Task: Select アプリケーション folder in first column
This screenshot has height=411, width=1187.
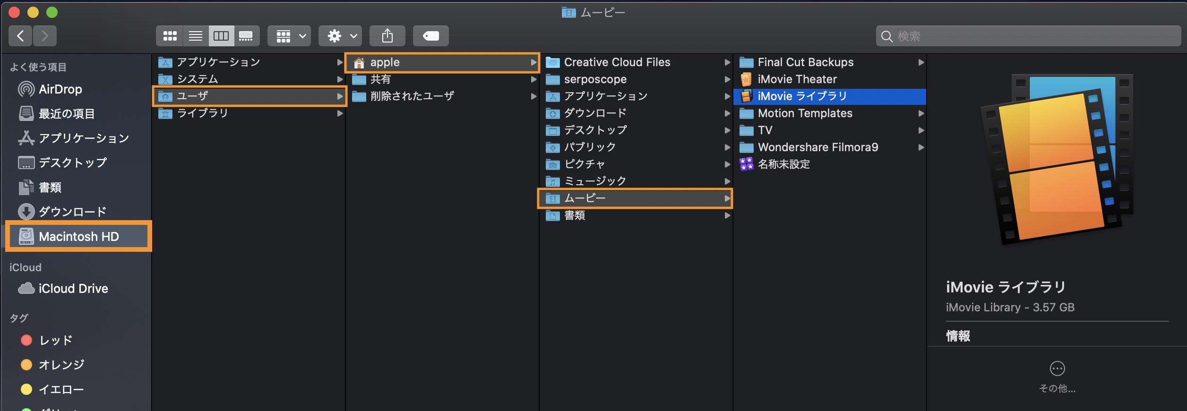Action: point(249,62)
